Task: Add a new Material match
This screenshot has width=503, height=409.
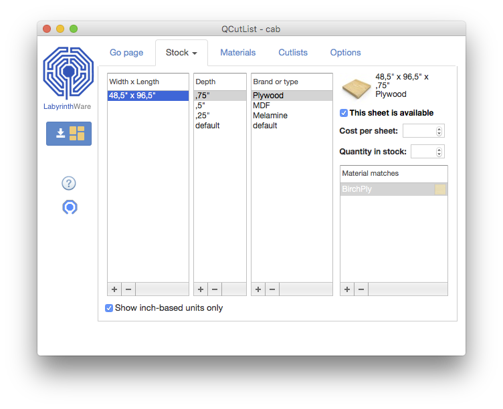Action: (346, 289)
